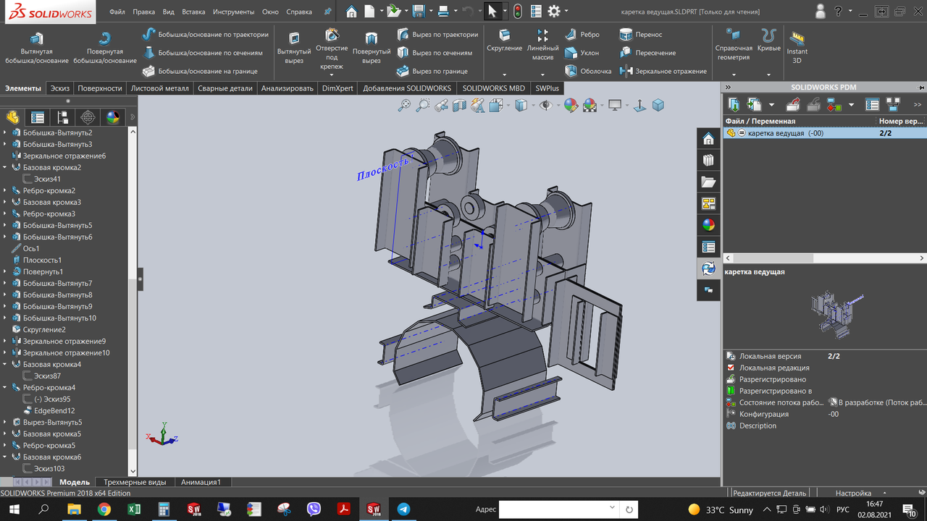Screen dimensions: 927x521
Task: Open the DisplayManager tab icon
Action: pos(113,117)
